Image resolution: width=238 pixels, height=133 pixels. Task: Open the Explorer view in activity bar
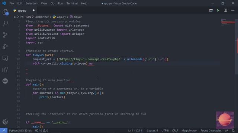click(5, 12)
